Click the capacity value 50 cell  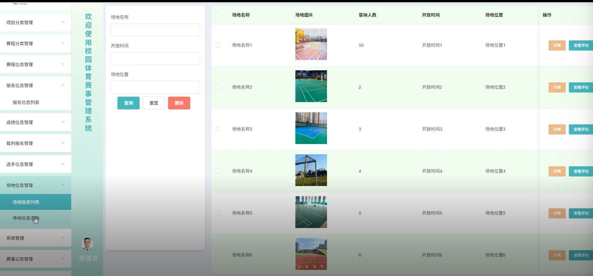coord(361,45)
